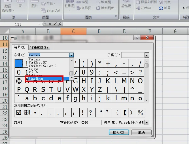Open the 来自 Unicode source dropdown

click(147, 123)
